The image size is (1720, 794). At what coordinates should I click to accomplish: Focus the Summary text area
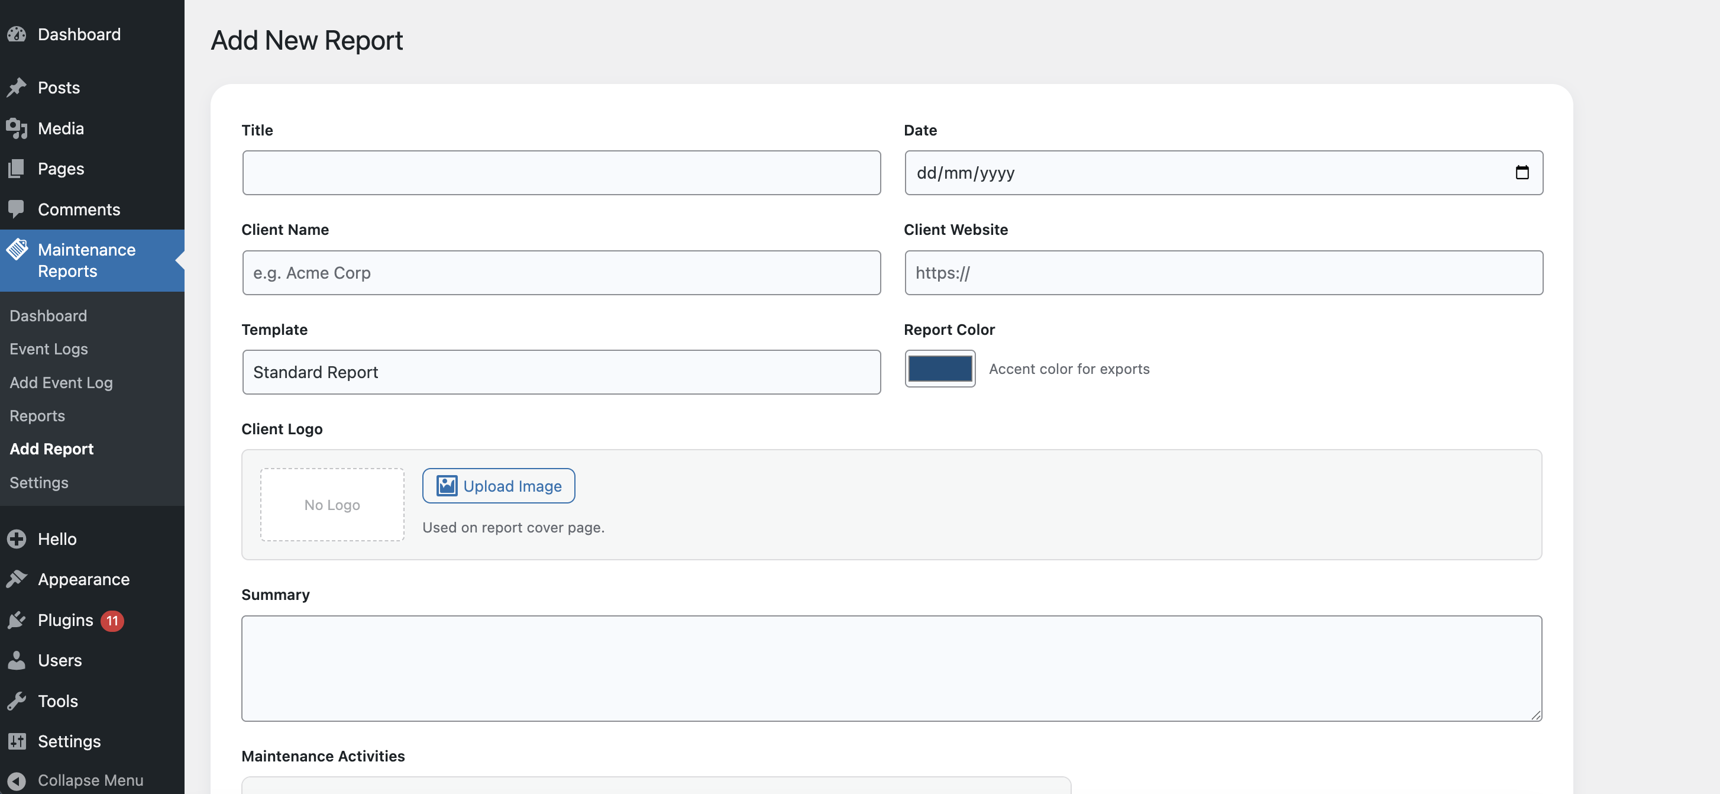[x=891, y=668]
